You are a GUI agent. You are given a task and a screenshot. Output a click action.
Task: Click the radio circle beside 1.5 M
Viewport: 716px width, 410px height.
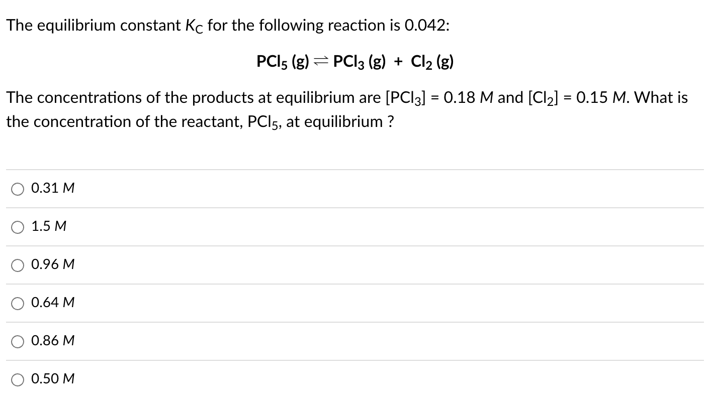coord(18,227)
